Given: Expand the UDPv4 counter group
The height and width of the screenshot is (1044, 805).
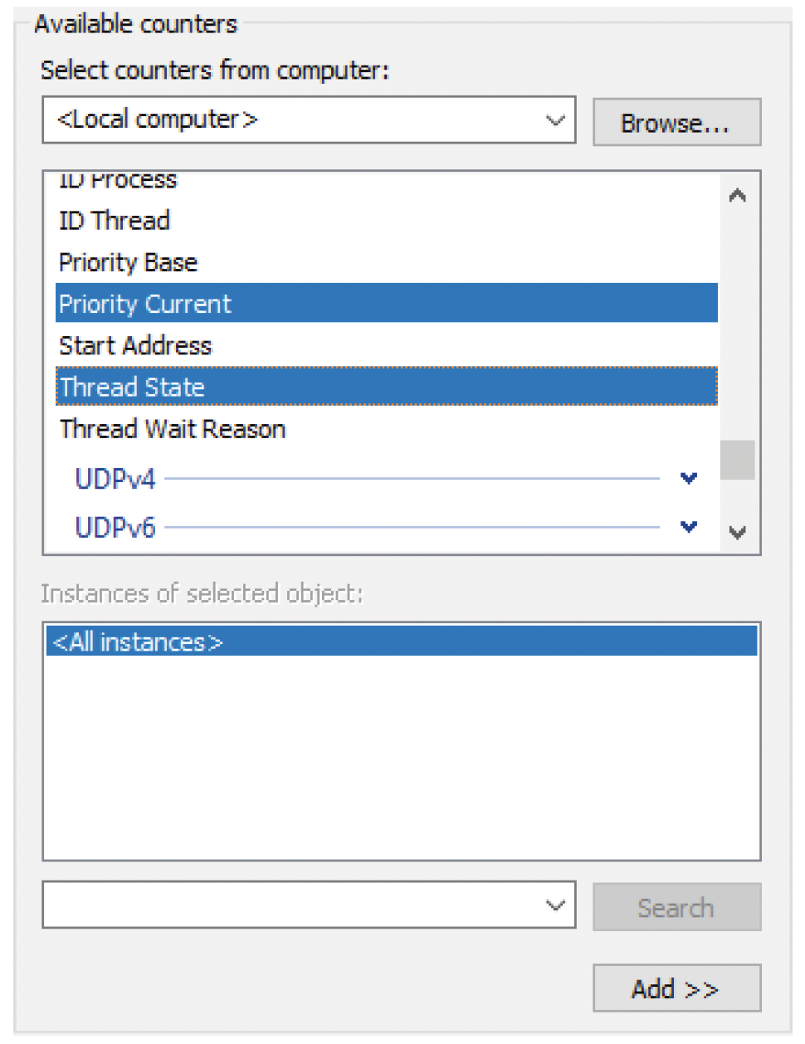Looking at the screenshot, I should pos(688,478).
